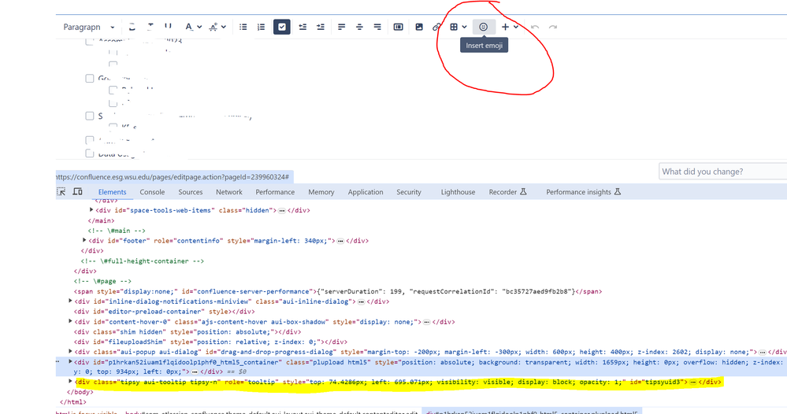The width and height of the screenshot is (787, 414).
Task: Toggle bold formatting in editor toolbar
Action: [132, 27]
